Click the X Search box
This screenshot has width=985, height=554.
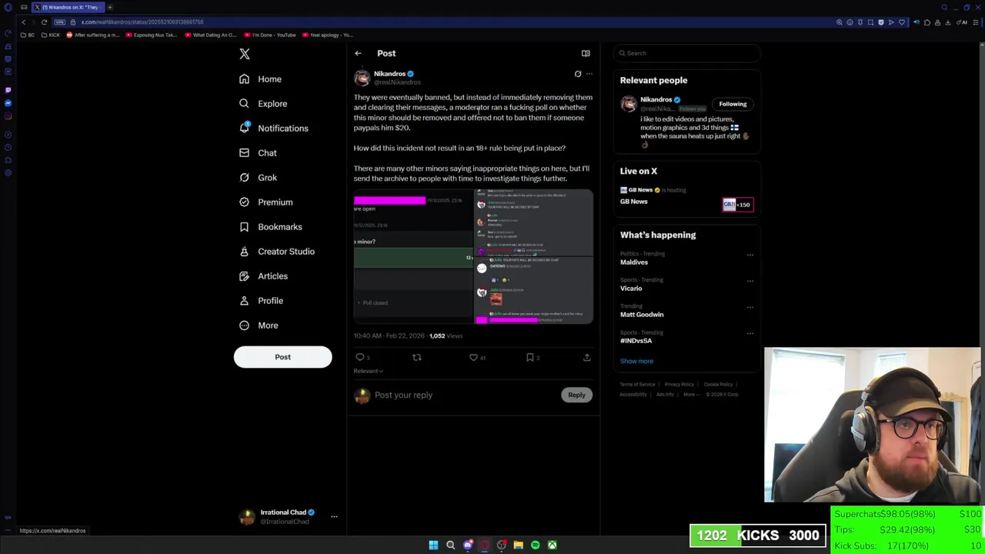687,53
